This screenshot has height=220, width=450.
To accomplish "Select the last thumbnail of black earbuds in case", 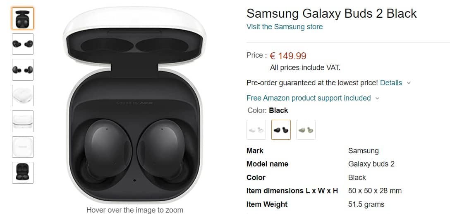I will coord(23,173).
